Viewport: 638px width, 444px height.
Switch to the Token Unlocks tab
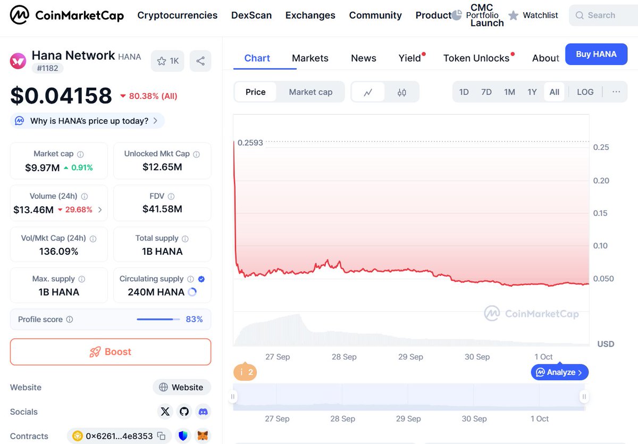pos(476,58)
